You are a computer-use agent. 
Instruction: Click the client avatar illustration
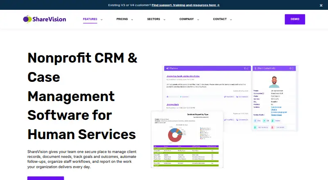tap(274, 82)
